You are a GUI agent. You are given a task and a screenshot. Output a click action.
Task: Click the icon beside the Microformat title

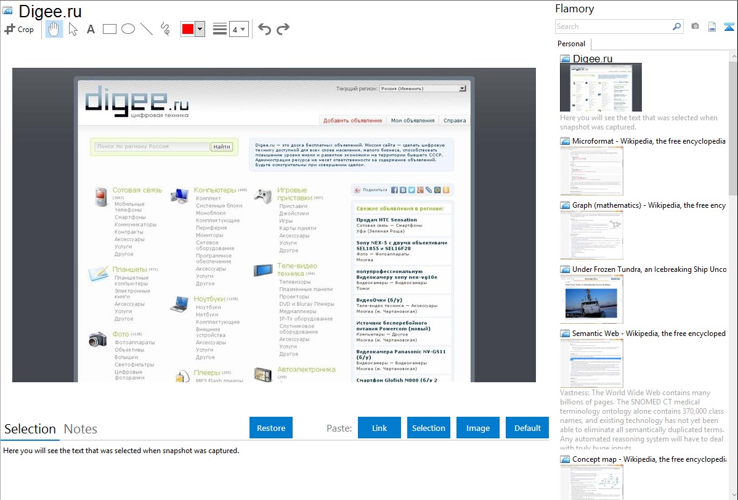[x=565, y=141]
